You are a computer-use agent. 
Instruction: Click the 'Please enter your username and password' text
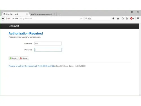point(25,37)
